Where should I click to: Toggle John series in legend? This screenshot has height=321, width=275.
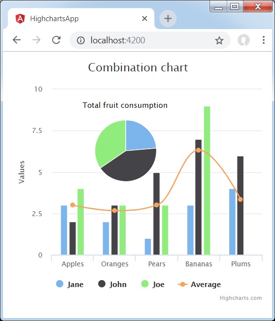(x=112, y=284)
